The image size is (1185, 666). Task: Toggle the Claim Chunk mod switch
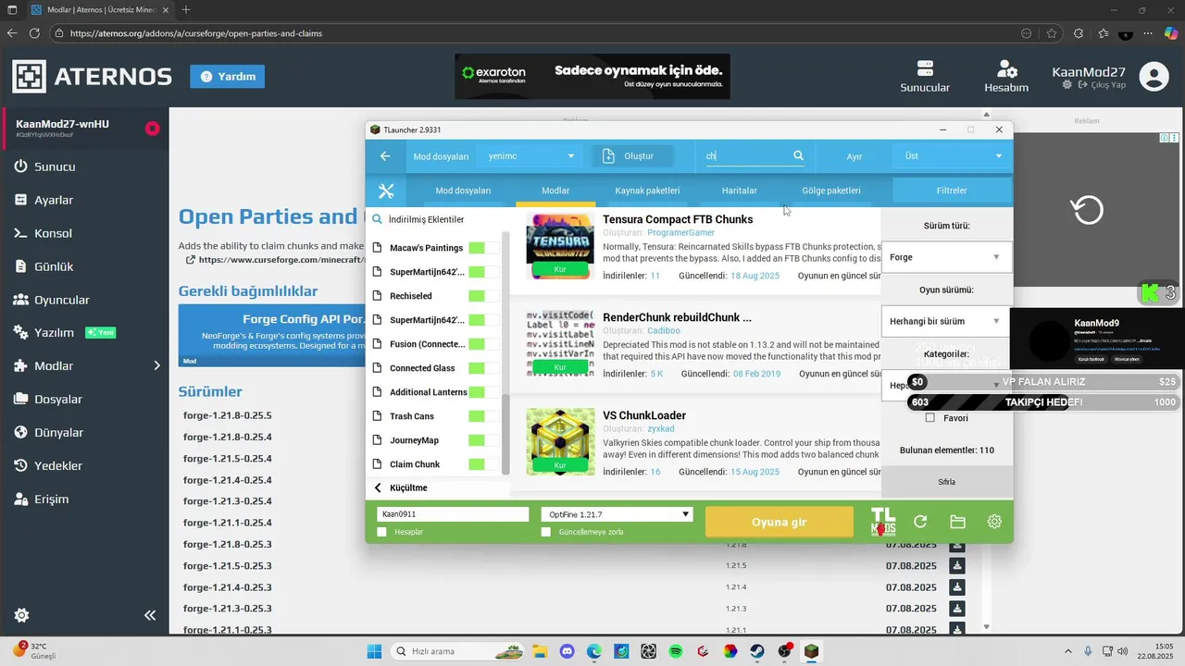(484, 464)
